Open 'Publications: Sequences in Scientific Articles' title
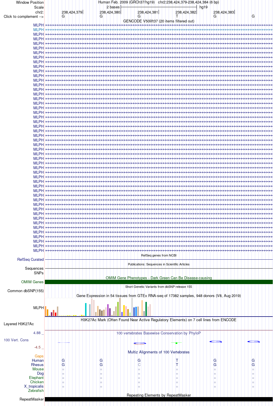Viewport: 273px width, 406px height. click(159, 264)
